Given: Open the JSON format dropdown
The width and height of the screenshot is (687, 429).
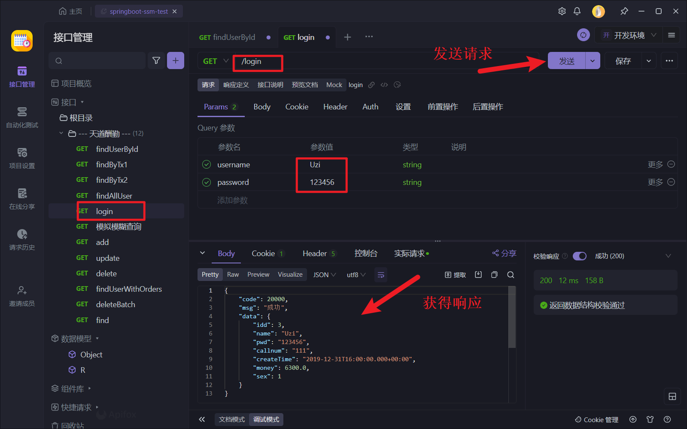Looking at the screenshot, I should coord(324,275).
